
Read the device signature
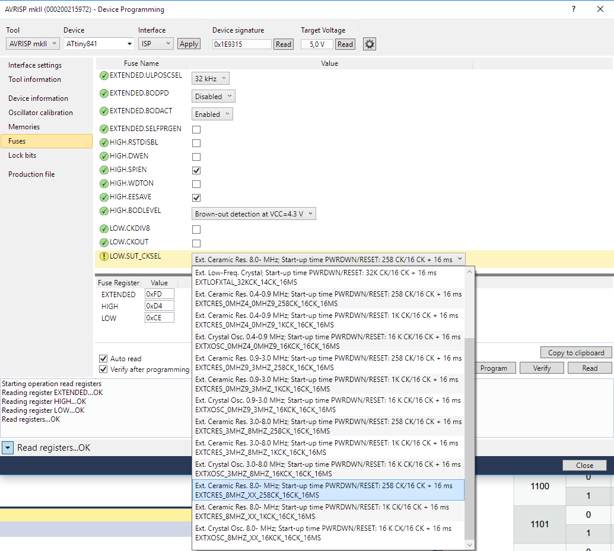(x=283, y=44)
